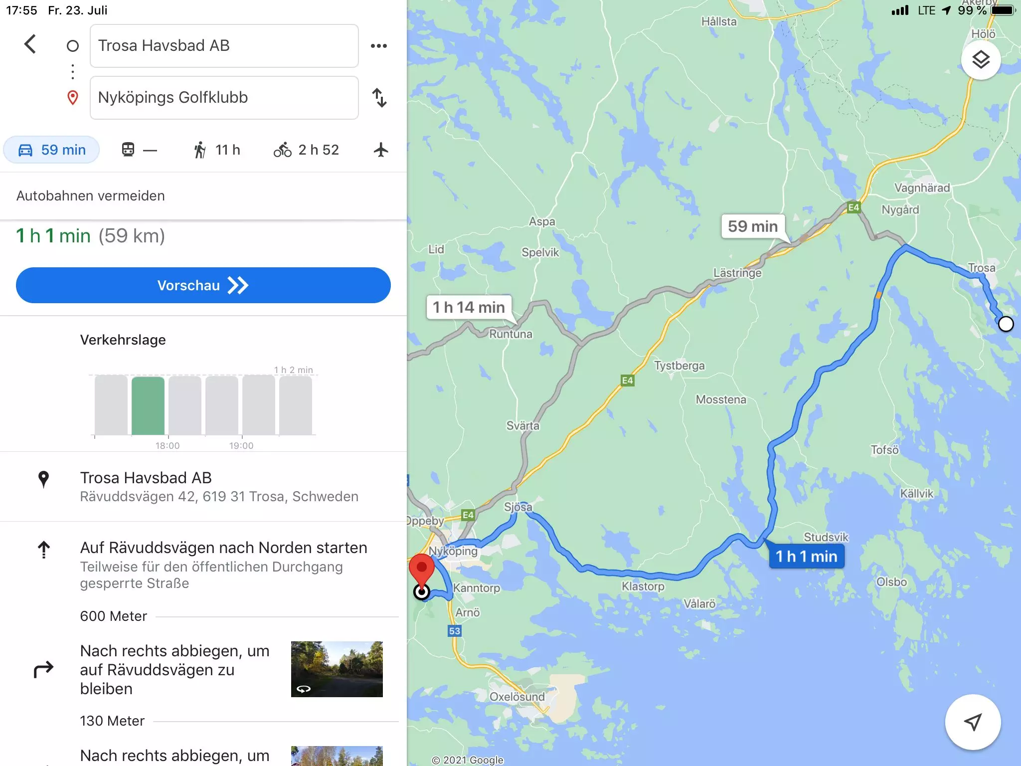Choose the 59 min alternative route label
The height and width of the screenshot is (766, 1021).
pos(753,226)
